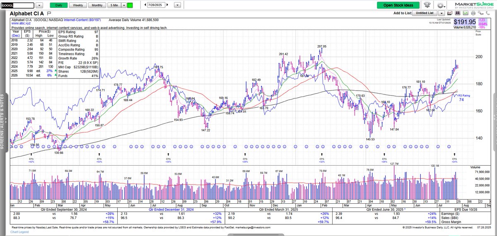This screenshot has height=236, width=497.
Task: Select the Monthly chart interval
Action: tap(97, 5)
